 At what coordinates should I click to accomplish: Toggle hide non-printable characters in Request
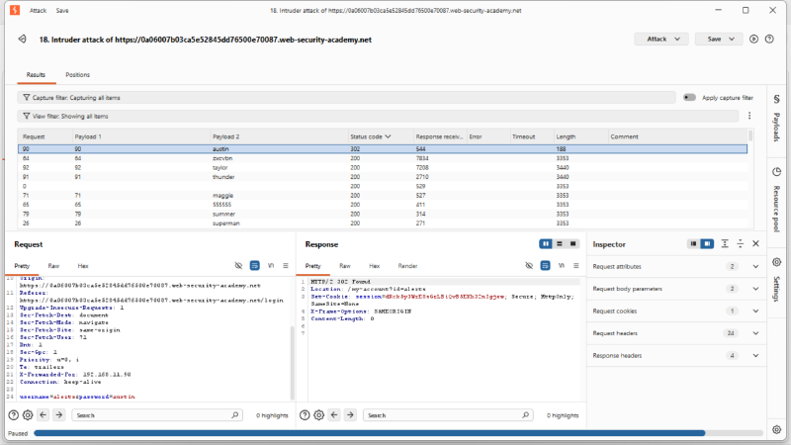(x=238, y=265)
